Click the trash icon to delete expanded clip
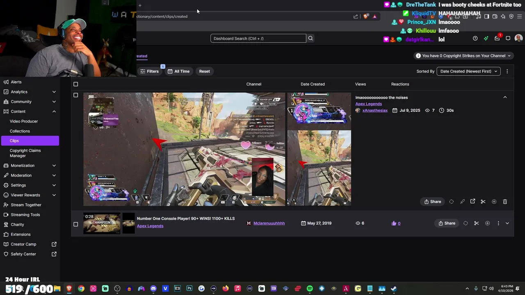 point(505,202)
